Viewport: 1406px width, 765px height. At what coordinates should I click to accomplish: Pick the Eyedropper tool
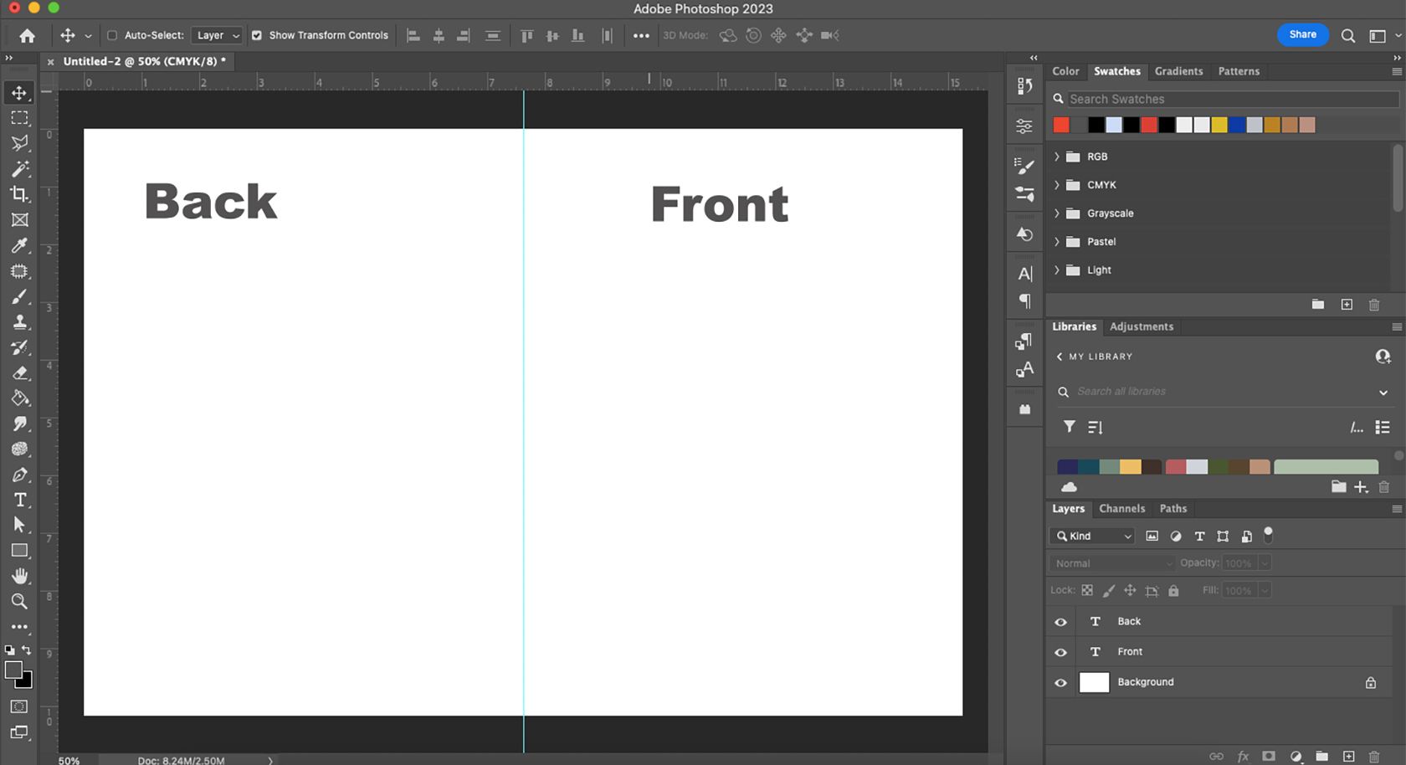20,245
